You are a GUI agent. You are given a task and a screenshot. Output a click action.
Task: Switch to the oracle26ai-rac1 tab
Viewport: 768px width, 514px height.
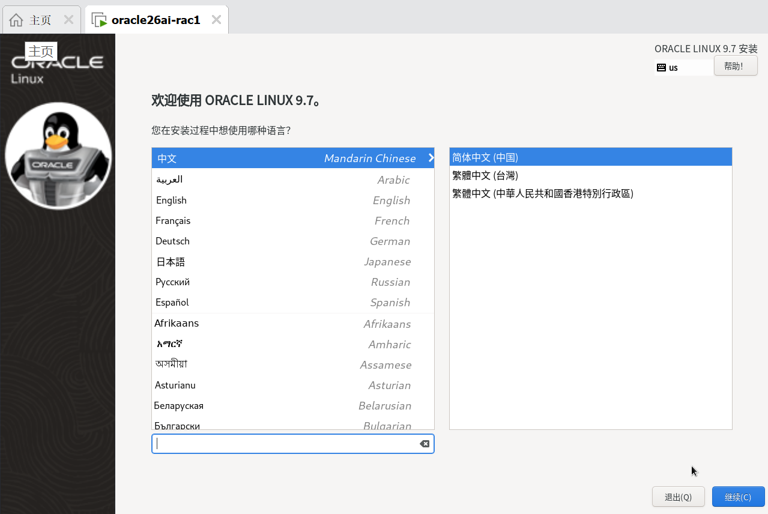[156, 20]
